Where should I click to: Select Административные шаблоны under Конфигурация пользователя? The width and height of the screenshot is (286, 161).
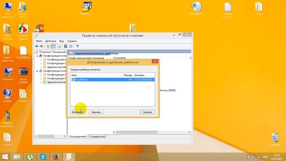coord(57,82)
